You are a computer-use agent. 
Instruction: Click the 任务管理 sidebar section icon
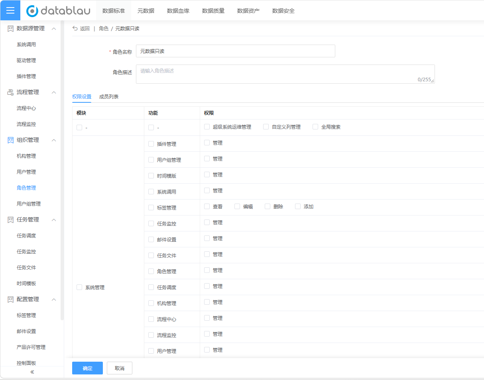pyautogui.click(x=10, y=219)
